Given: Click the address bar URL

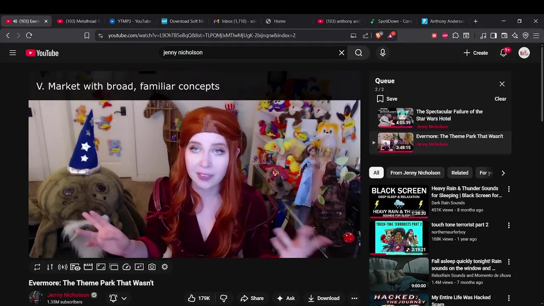Looking at the screenshot, I should click(202, 36).
